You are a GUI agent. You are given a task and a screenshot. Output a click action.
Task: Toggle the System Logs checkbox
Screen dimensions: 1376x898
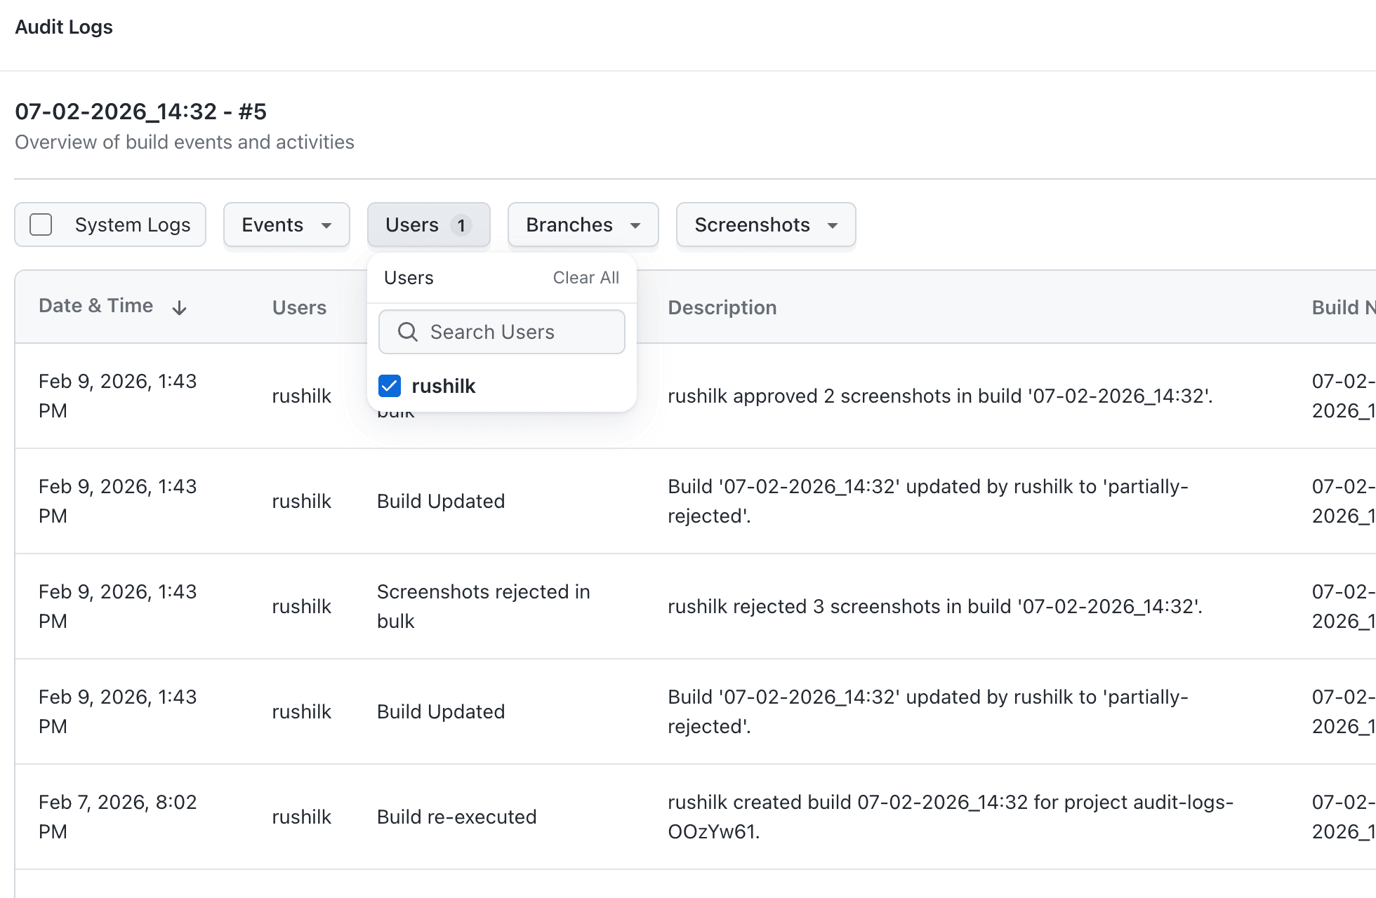coord(41,224)
